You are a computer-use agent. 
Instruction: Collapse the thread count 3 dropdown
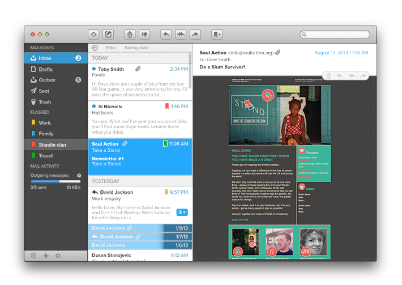pyautogui.click(x=182, y=212)
